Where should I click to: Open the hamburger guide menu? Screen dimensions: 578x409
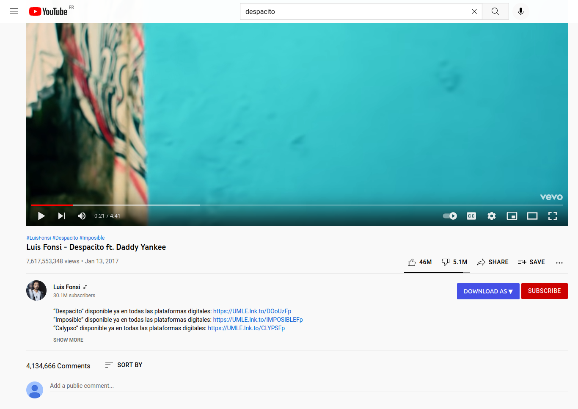pyautogui.click(x=14, y=11)
